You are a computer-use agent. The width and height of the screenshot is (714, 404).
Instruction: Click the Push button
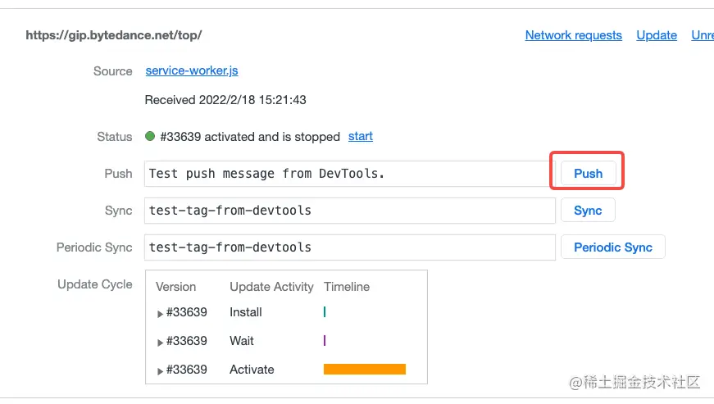pyautogui.click(x=588, y=173)
